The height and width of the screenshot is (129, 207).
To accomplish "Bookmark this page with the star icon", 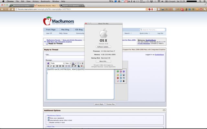I will coord(155,9).
